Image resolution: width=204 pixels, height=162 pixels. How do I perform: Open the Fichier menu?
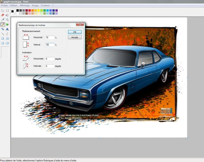coord(4,5)
